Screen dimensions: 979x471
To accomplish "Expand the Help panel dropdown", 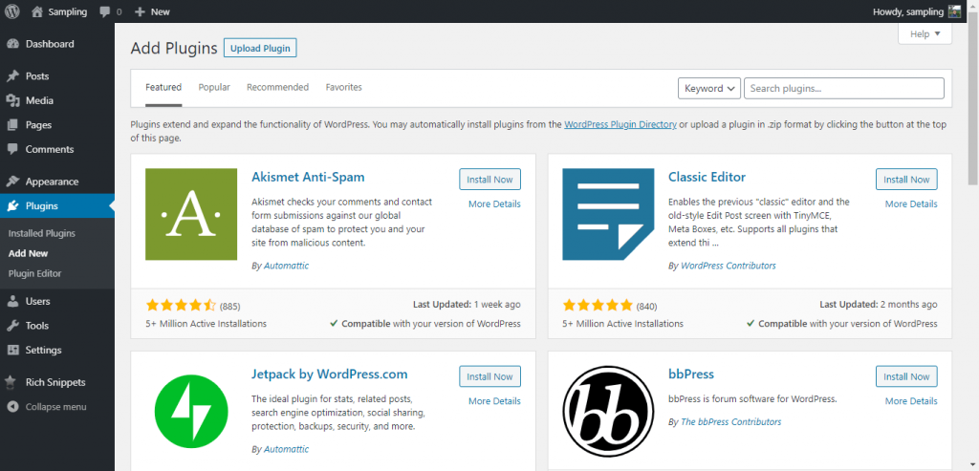I will (x=925, y=34).
